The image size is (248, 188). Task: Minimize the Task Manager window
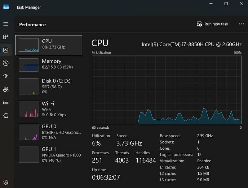[x=211, y=4]
